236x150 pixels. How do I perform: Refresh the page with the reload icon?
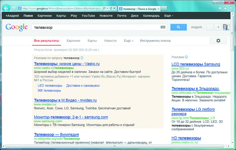pyautogui.click(x=111, y=9)
